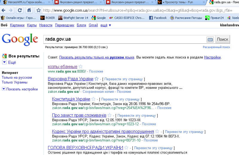This screenshot has width=239, height=155.
Task: Open the Приват24 bookmark
Action: tap(214, 18)
